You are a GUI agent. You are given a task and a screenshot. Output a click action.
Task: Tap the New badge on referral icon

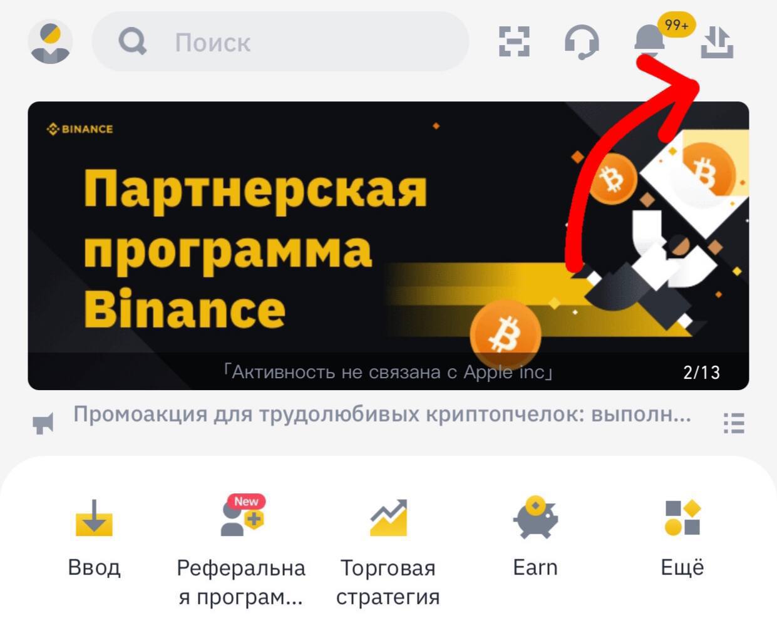point(247,502)
